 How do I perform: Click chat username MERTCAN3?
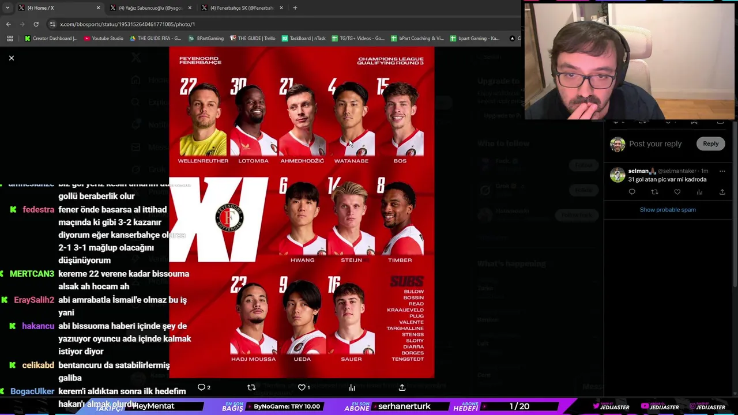point(32,274)
